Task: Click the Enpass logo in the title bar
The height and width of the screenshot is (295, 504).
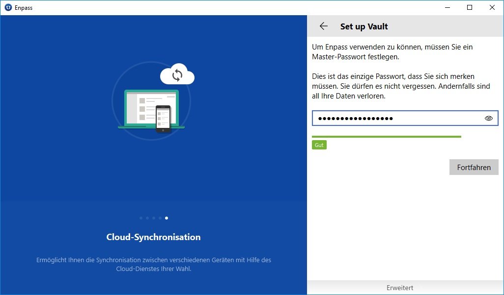Action: (8, 8)
